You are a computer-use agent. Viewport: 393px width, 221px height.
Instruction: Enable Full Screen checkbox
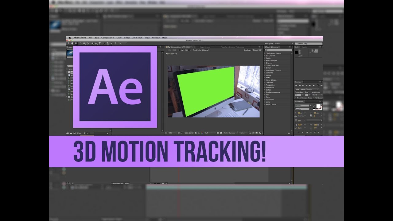click(313, 98)
